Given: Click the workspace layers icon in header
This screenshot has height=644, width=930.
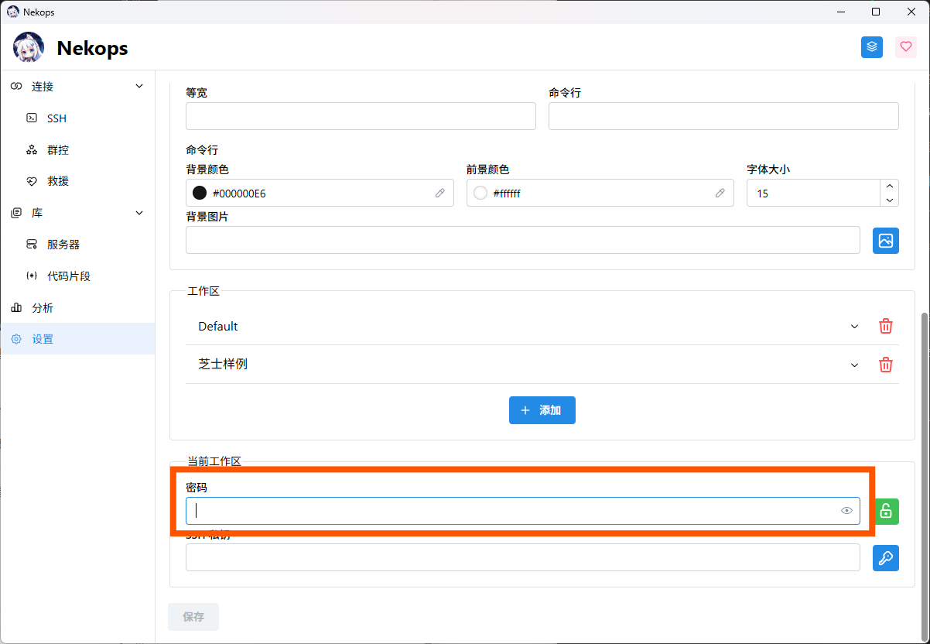Looking at the screenshot, I should point(872,47).
